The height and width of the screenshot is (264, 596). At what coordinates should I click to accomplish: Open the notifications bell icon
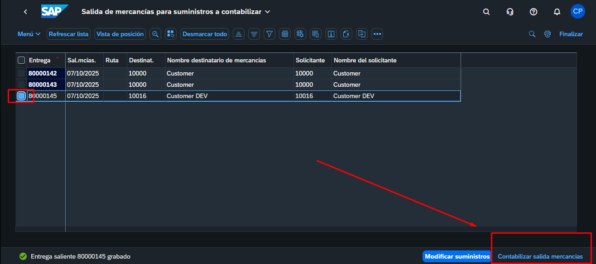pos(557,12)
